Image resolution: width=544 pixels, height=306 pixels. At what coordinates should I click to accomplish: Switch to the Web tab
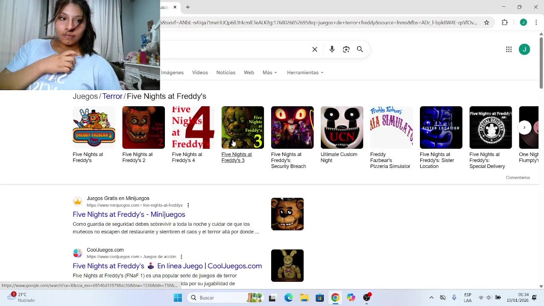pyautogui.click(x=249, y=73)
